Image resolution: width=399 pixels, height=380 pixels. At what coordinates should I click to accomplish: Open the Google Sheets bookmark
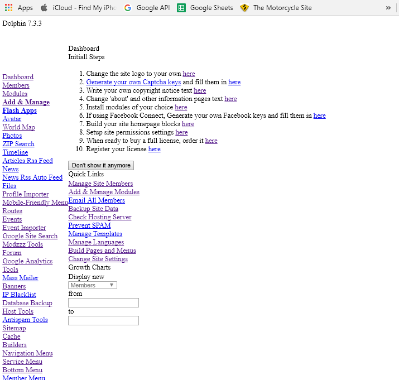pyautogui.click(x=205, y=8)
